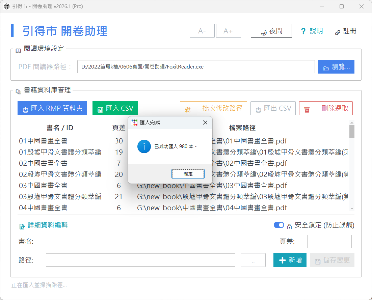The height and width of the screenshot is (300, 372).
Task: Select the 04中國書畫全書 row in list
Action: click(43, 208)
